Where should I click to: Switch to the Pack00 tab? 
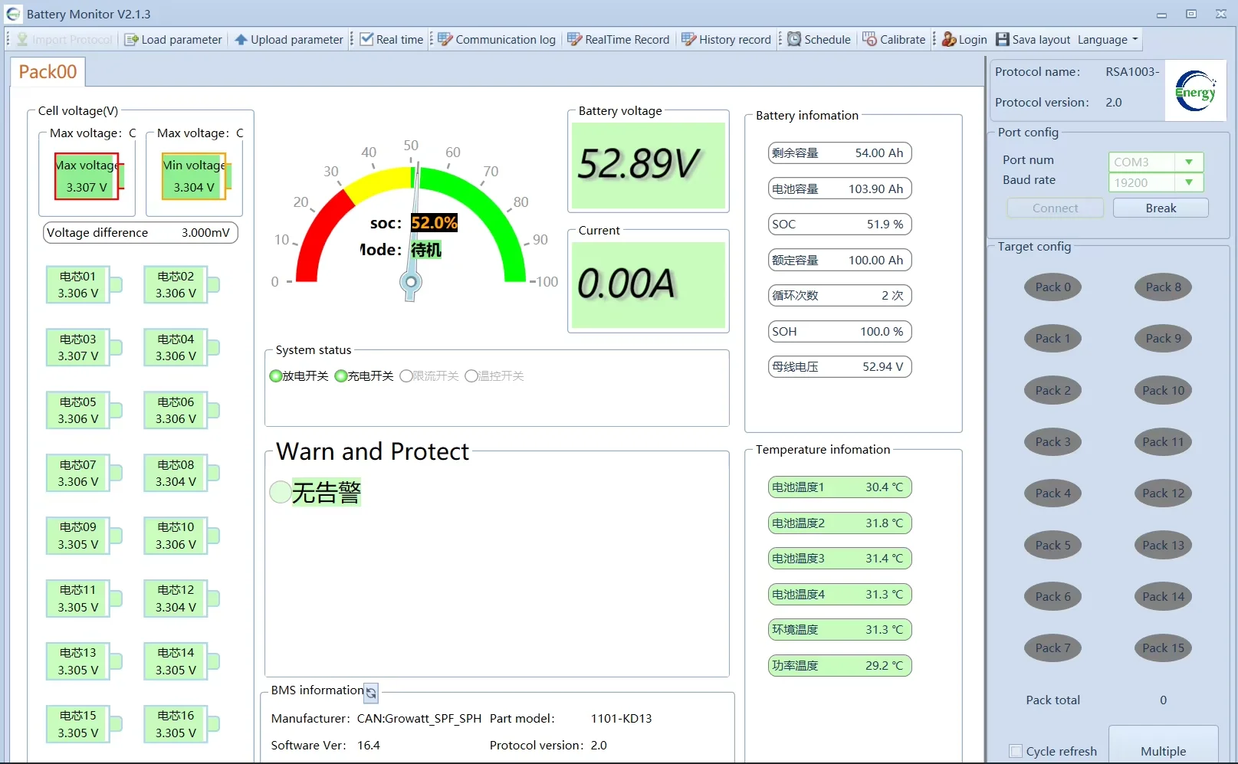pyautogui.click(x=48, y=72)
